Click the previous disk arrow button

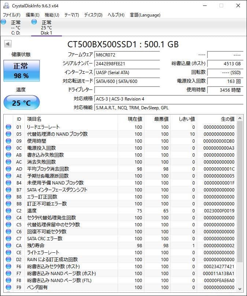[8, 44]
